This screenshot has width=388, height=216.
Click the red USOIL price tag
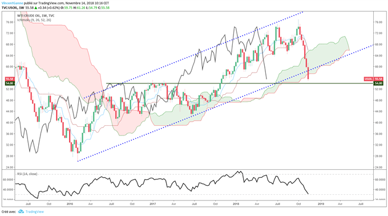pyautogui.click(x=373, y=79)
